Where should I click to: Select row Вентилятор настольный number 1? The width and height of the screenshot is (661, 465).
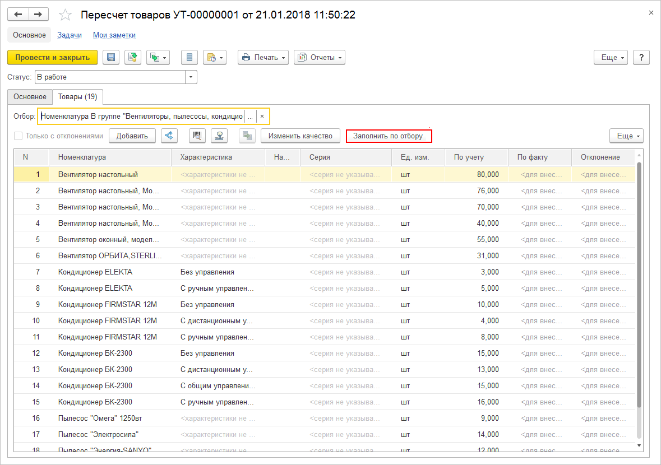pyautogui.click(x=324, y=174)
